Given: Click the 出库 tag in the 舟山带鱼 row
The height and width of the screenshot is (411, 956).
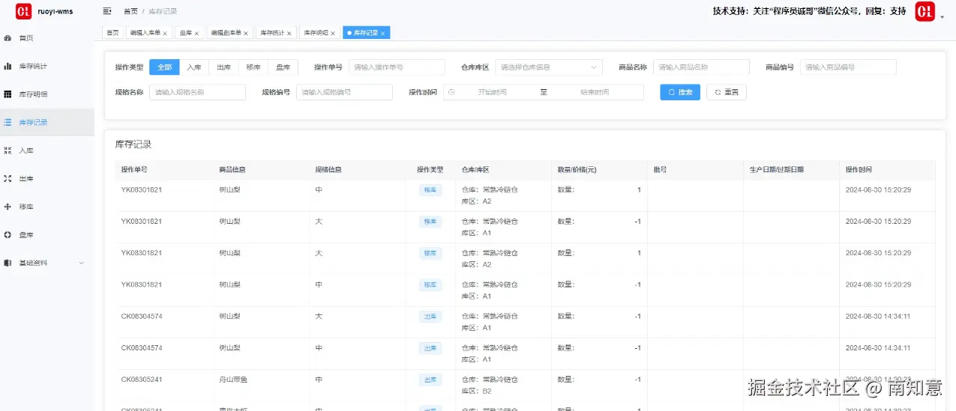Looking at the screenshot, I should click(x=430, y=380).
